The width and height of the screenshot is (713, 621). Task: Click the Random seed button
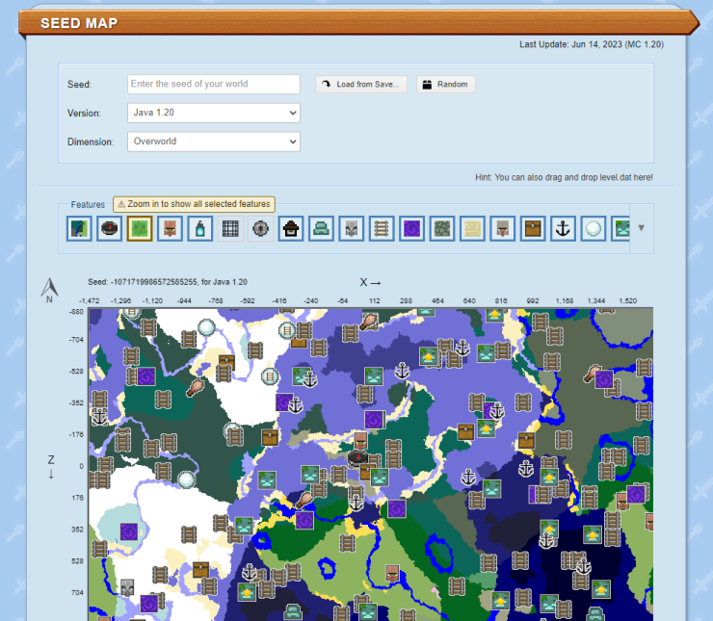(445, 84)
